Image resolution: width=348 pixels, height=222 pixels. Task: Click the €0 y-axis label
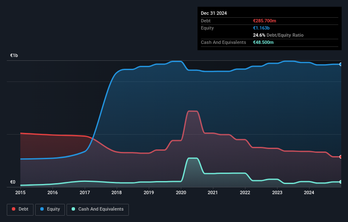coord(13,182)
